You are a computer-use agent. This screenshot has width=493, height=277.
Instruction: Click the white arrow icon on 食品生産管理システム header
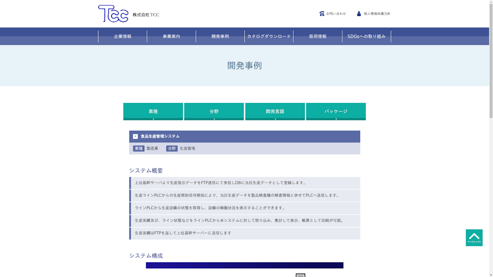135,136
